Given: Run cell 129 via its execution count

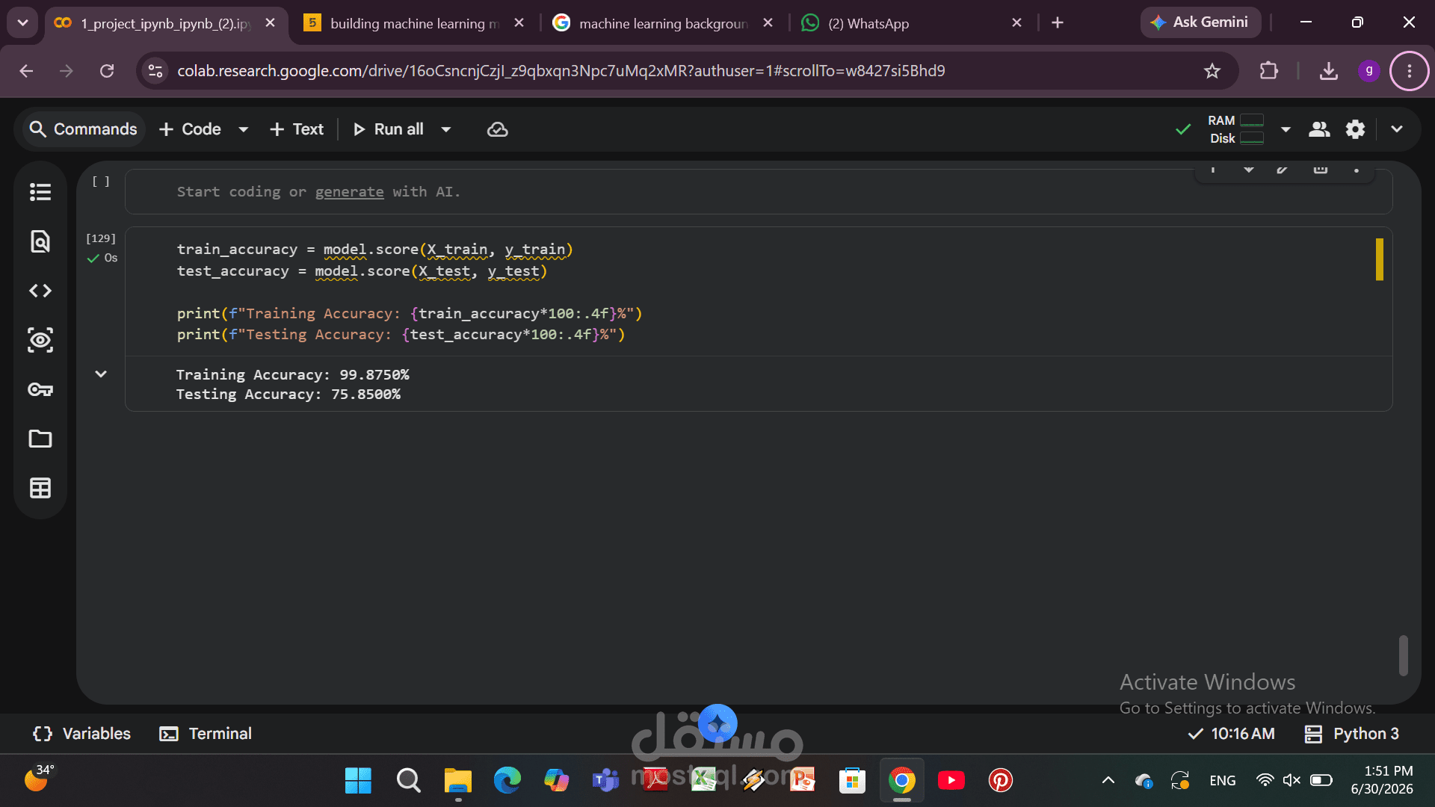Looking at the screenshot, I should pos(101,238).
